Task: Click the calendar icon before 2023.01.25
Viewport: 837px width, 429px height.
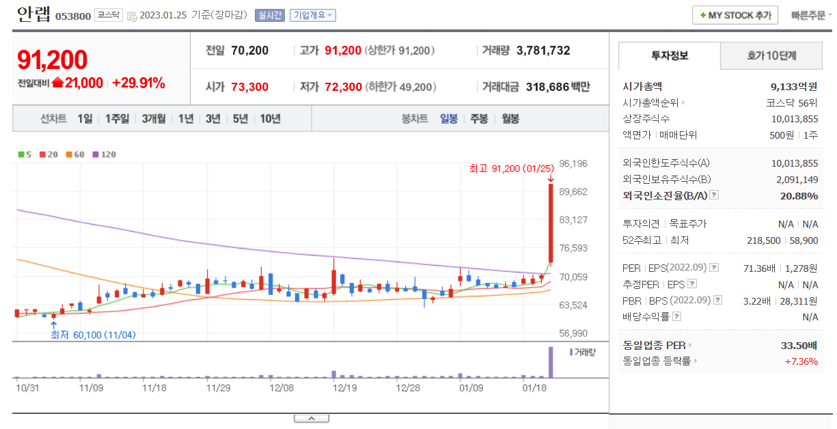Action: (x=132, y=16)
